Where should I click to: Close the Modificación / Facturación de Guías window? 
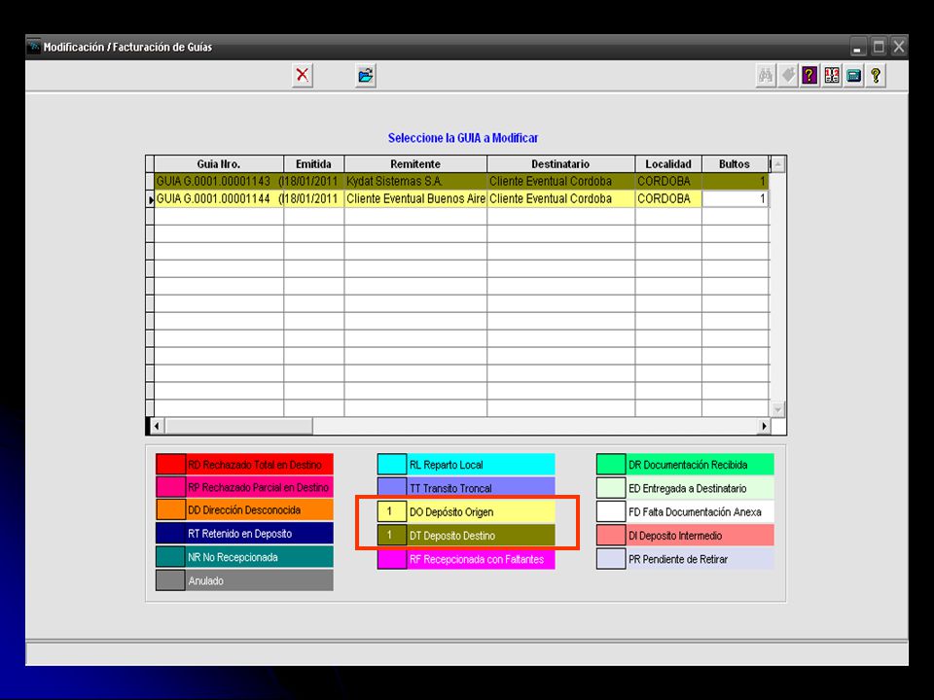coord(899,47)
